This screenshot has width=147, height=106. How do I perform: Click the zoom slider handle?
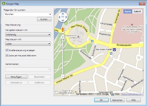coord(63,48)
